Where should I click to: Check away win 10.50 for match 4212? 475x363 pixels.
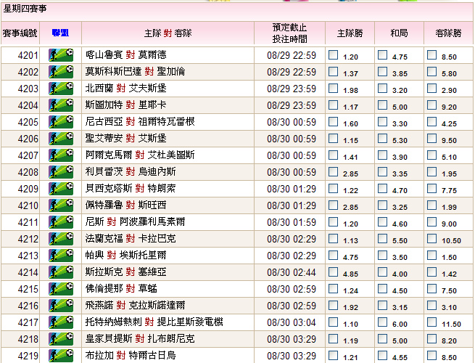pos(431,238)
